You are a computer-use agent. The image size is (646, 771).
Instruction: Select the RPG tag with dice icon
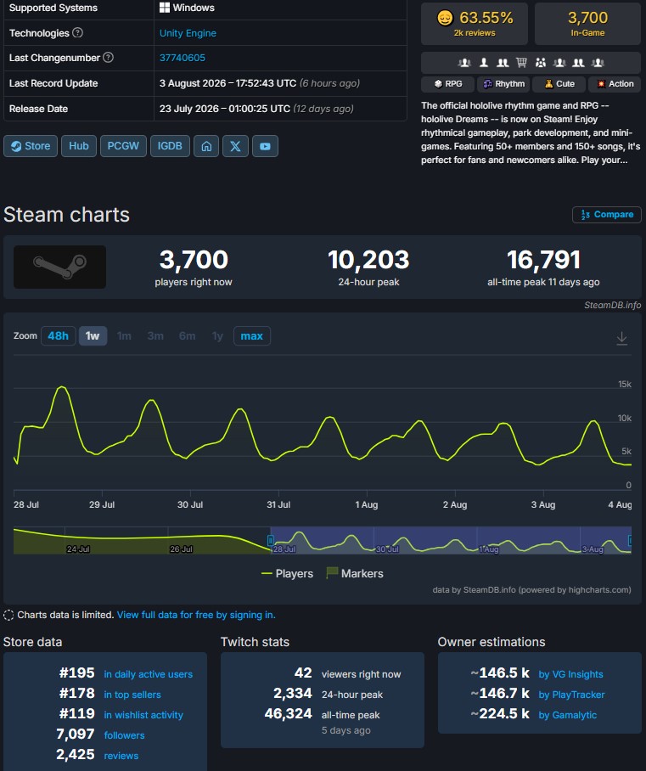(448, 84)
